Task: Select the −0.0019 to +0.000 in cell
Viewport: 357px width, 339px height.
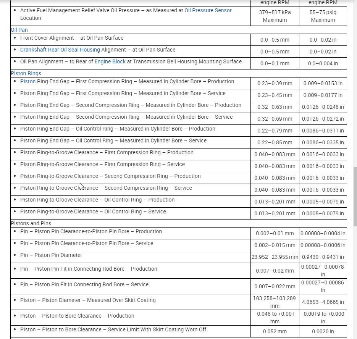Action: (x=323, y=318)
